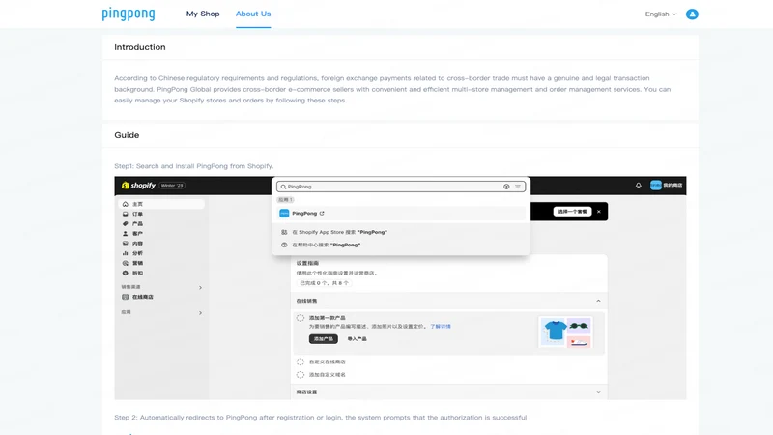Expand the 商店设置 section chevron
This screenshot has width=773, height=435.
(x=598, y=392)
